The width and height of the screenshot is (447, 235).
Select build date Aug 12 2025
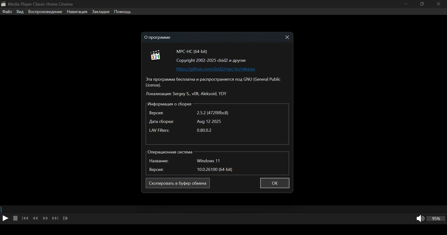coord(209,122)
